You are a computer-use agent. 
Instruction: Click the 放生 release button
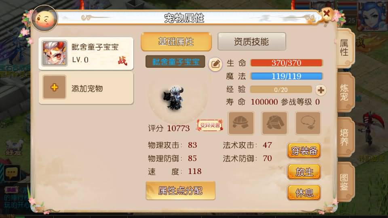pos(304,172)
